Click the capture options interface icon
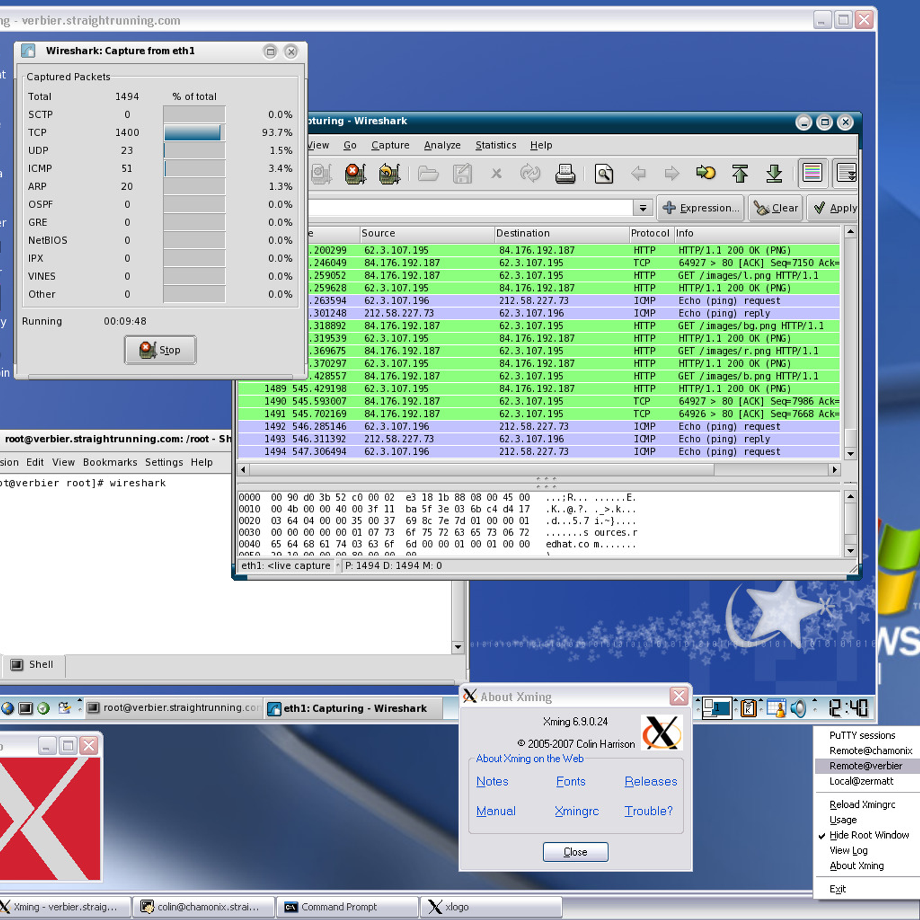 (321, 173)
